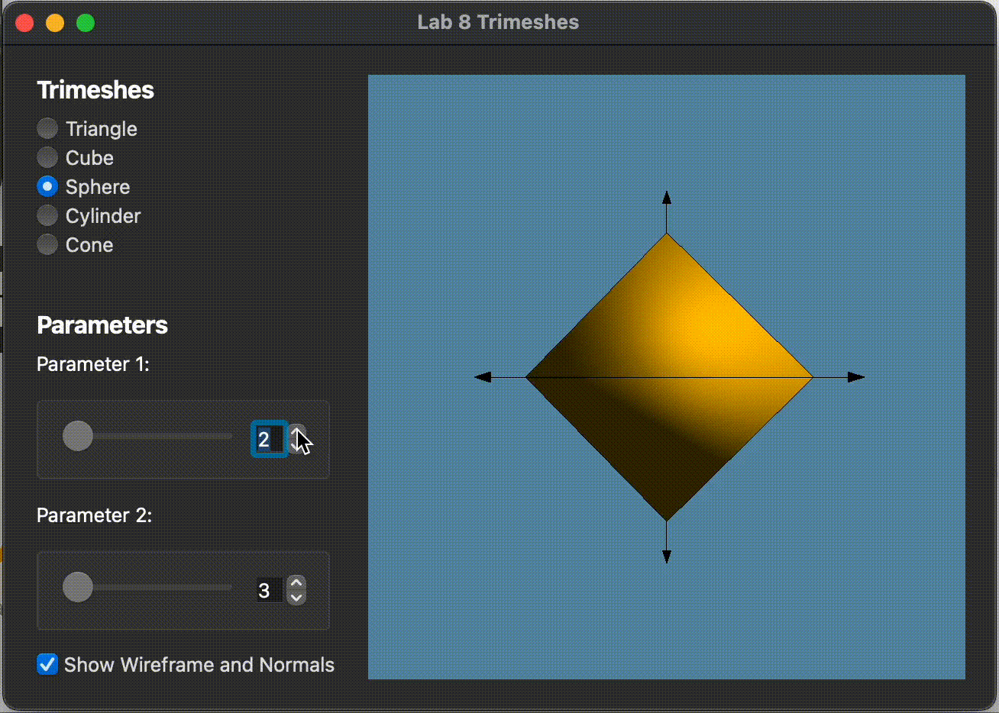999x713 pixels.
Task: Click the upward axis arrowhead in viewport
Action: click(667, 197)
